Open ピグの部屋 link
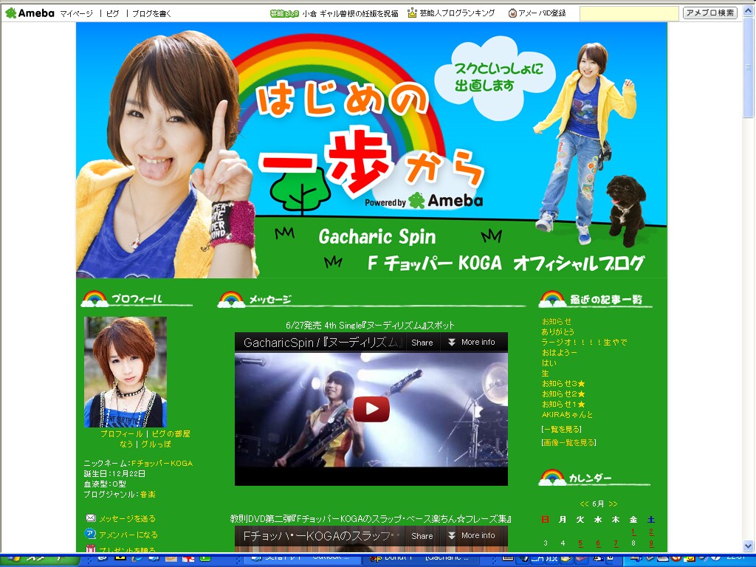This screenshot has width=756, height=567. [171, 433]
